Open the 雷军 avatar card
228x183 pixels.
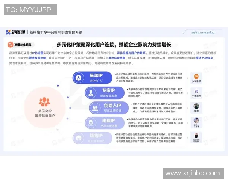point(196,108)
